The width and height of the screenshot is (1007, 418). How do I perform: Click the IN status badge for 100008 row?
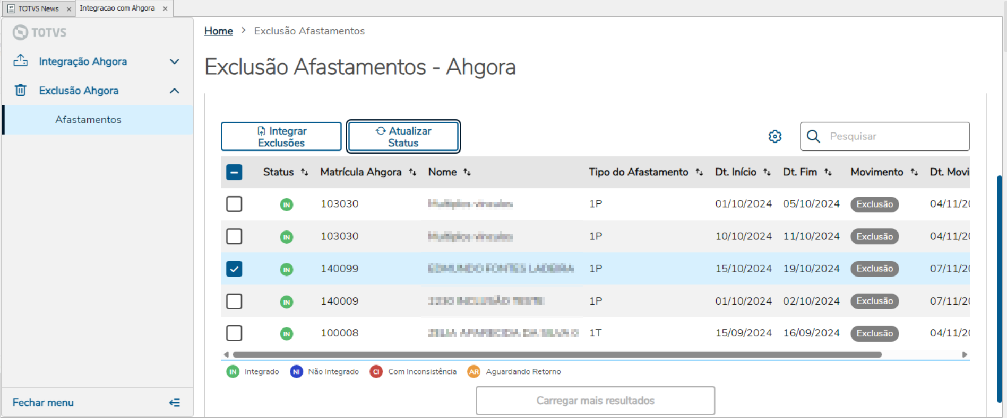(287, 334)
